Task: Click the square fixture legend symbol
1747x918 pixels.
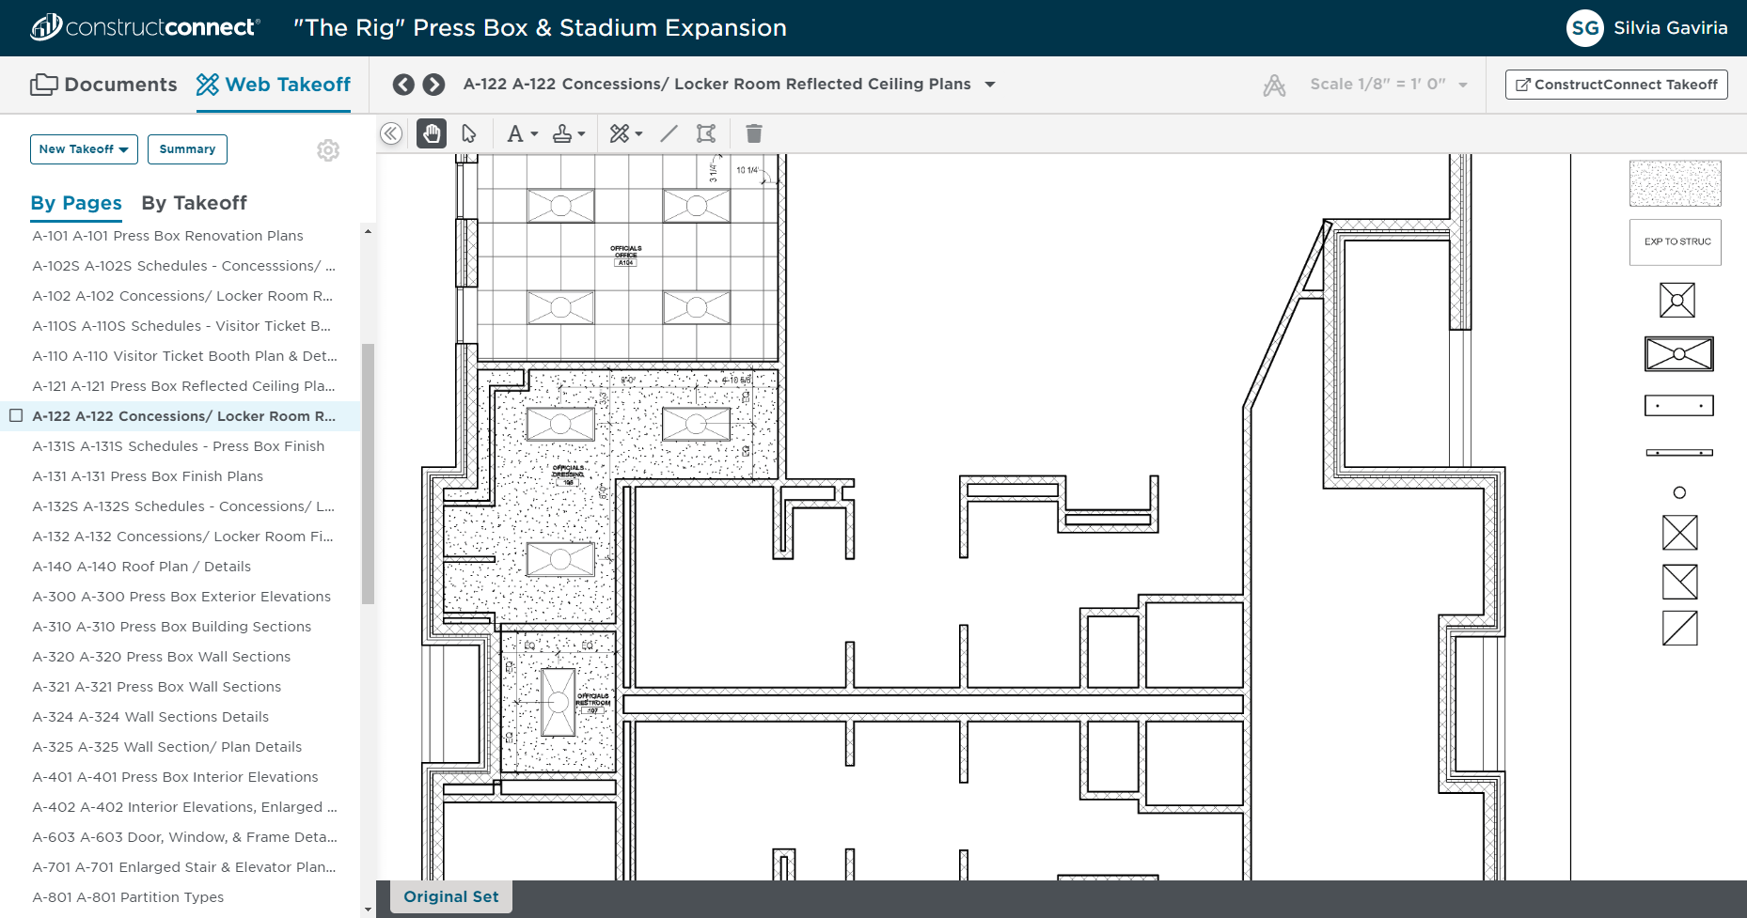Action: coord(1677,301)
